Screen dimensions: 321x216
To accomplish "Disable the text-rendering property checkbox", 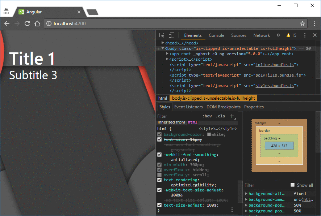I will pyautogui.click(x=159, y=180).
